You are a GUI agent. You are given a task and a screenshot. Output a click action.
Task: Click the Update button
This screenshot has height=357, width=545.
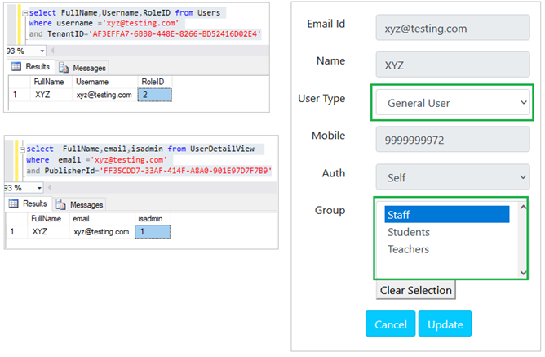[x=445, y=324]
